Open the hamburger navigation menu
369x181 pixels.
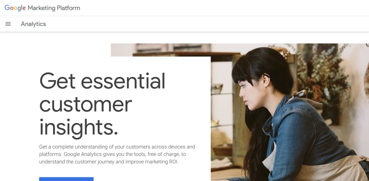click(8, 24)
